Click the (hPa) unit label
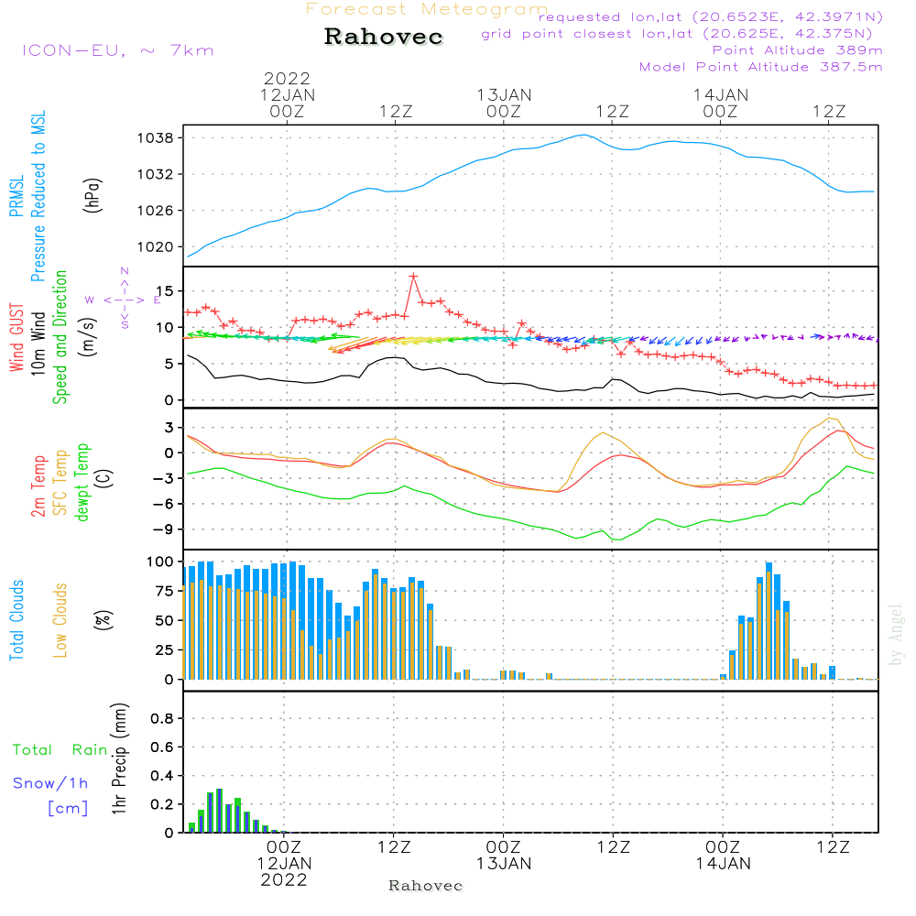The width and height of the screenshot is (916, 916). 93,196
